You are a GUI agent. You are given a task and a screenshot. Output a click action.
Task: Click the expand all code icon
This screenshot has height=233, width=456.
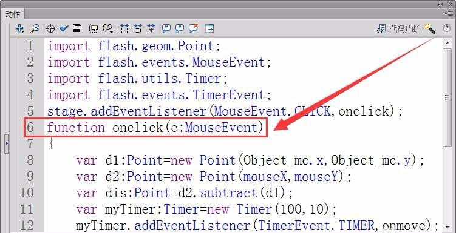[151, 28]
